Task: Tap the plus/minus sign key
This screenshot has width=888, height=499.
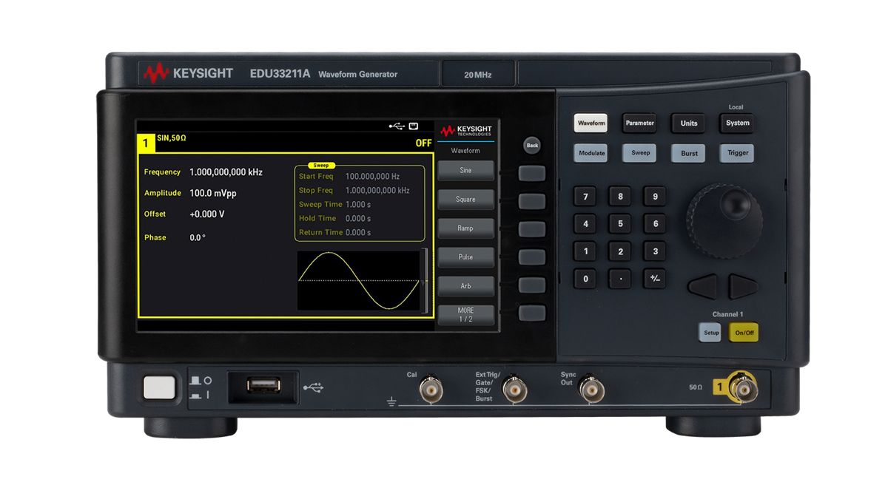Action: coord(655,279)
